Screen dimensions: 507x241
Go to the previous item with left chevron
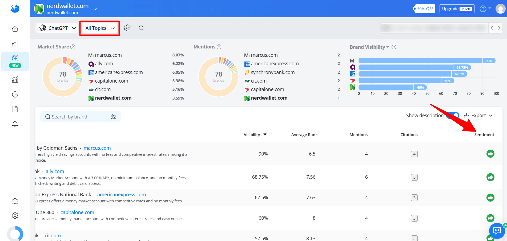[492, 28]
